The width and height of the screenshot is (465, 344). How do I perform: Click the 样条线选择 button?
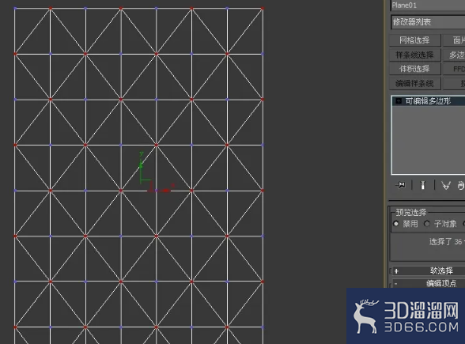pos(414,55)
